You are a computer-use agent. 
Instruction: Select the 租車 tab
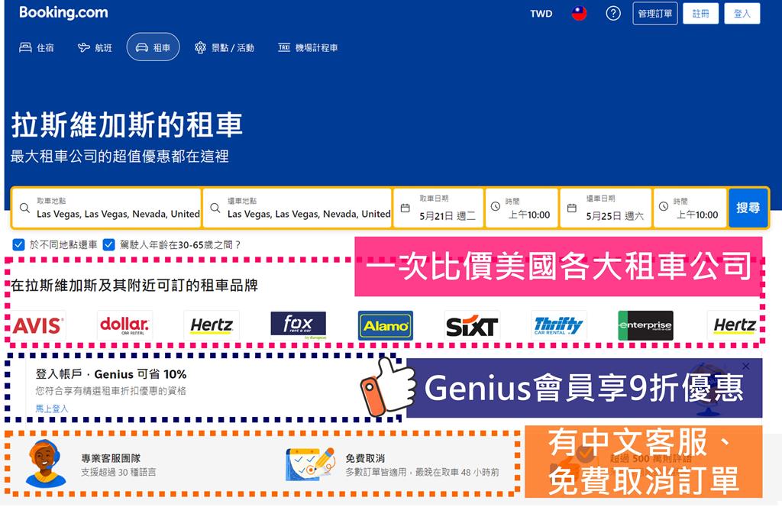click(x=153, y=47)
